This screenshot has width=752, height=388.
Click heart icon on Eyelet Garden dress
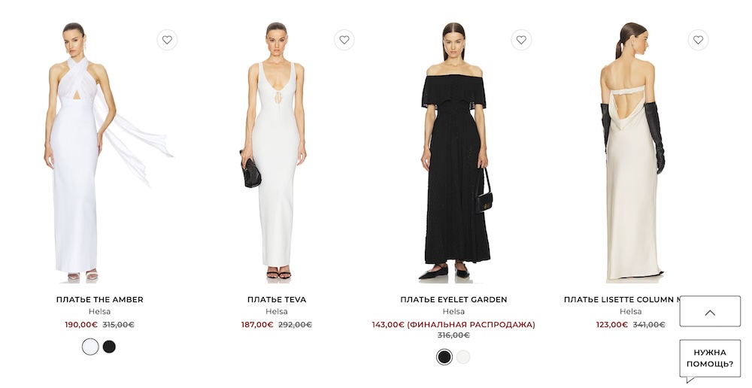pos(521,40)
